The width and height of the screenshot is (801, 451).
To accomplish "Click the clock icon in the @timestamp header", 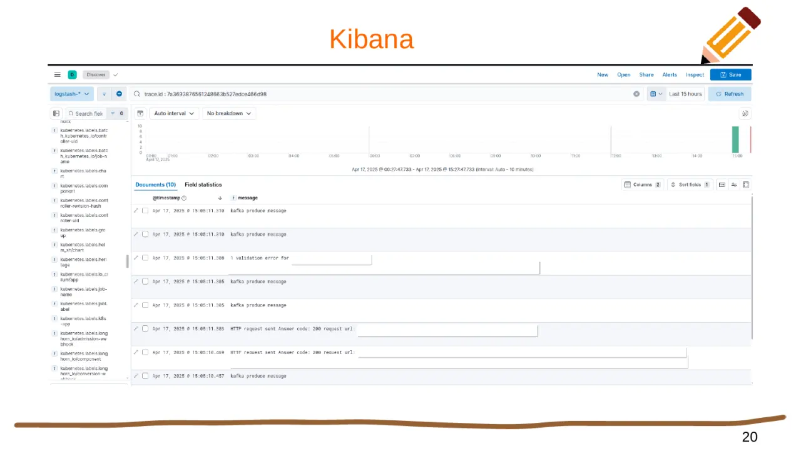I will point(184,198).
